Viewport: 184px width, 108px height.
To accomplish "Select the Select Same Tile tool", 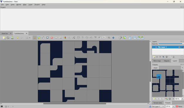I will 65,38.
